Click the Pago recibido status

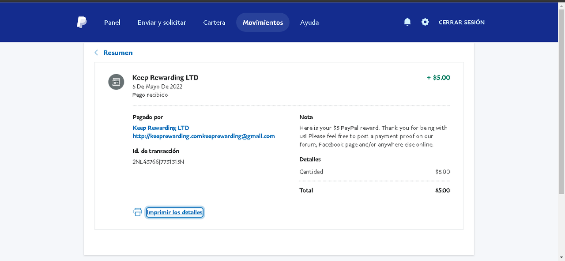[150, 95]
